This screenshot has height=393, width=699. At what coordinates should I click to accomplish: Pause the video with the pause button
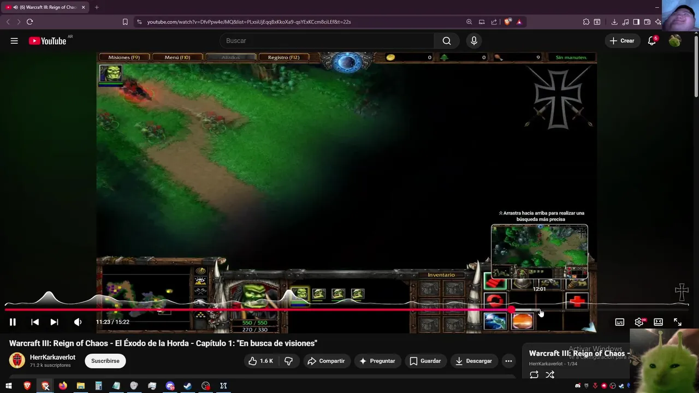click(x=13, y=322)
